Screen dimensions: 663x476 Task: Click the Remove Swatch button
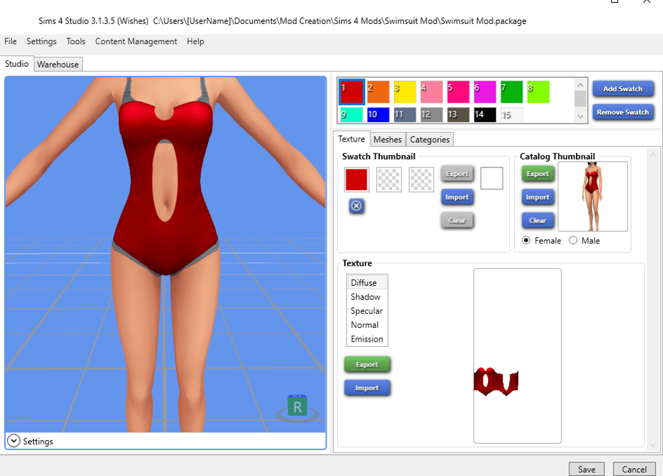pyautogui.click(x=623, y=112)
